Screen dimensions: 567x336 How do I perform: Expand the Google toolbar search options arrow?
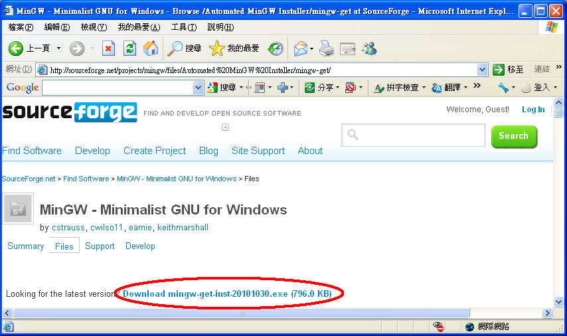241,88
